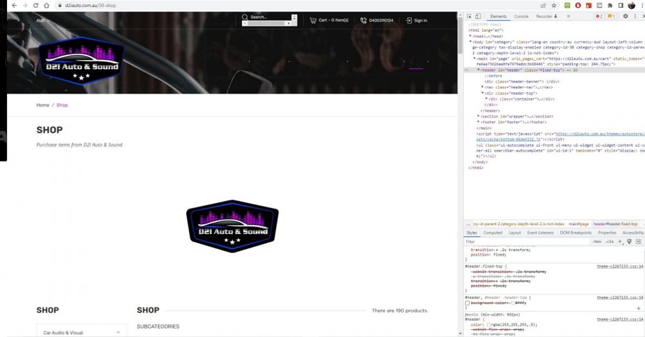The width and height of the screenshot is (645, 337).
Task: Open the Computed styles tab
Action: pos(493,233)
